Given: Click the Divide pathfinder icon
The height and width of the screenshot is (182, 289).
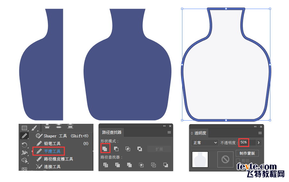Looking at the screenshot, I should tap(105, 165).
